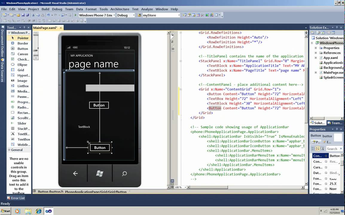Pick the Slider control in Toolbox
Image resolution: width=345 pixels, height=215 pixels.
coord(19,123)
